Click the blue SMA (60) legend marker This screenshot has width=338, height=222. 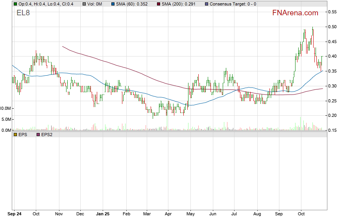(113, 4)
